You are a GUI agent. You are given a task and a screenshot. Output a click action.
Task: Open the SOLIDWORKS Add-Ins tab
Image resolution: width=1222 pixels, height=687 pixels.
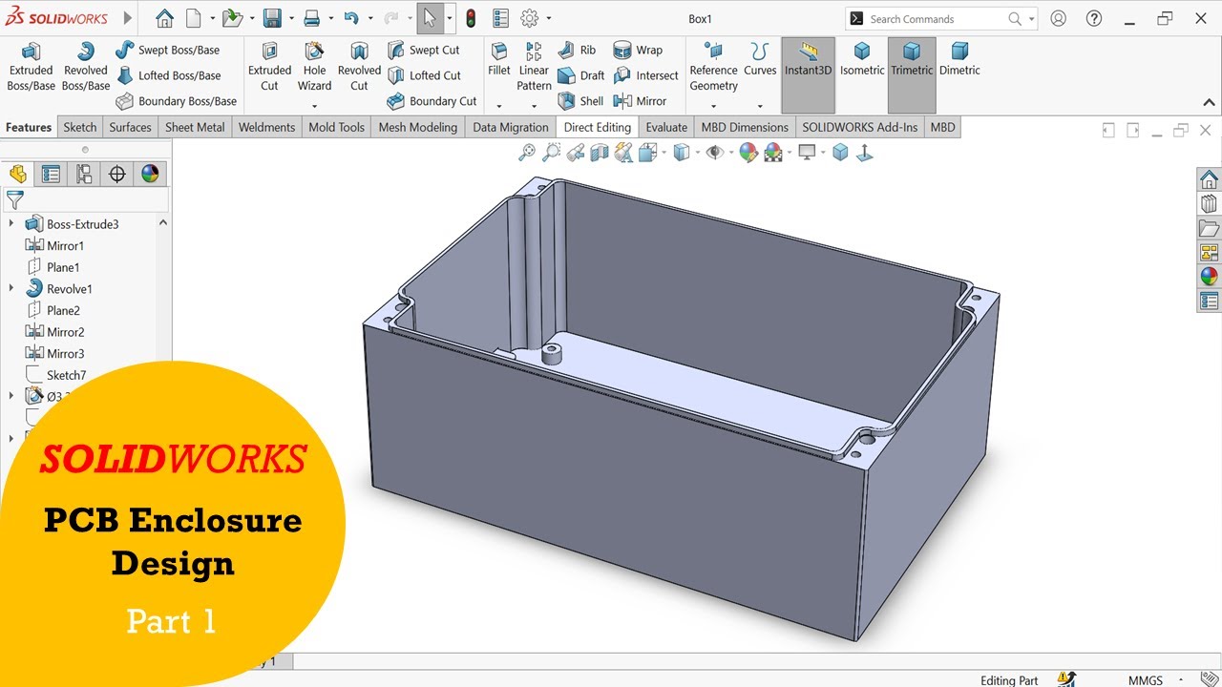tap(860, 127)
